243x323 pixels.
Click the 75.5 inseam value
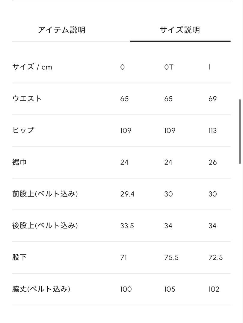coord(171,258)
